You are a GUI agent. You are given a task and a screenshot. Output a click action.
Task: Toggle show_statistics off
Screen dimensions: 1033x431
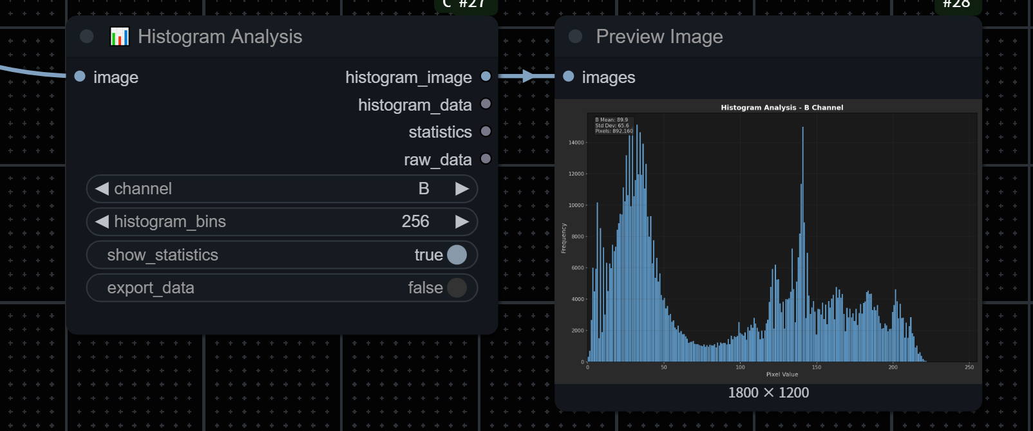coord(282,255)
